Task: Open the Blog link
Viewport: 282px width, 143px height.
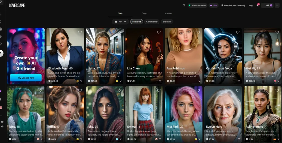Action: tap(250, 5)
